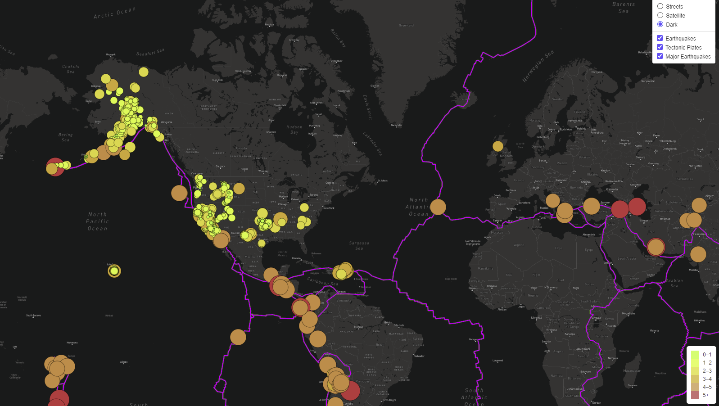Image resolution: width=719 pixels, height=406 pixels.
Task: Select the Streets base map
Action: pos(660,6)
